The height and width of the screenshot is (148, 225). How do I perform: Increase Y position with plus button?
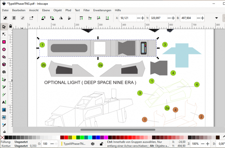(173, 18)
